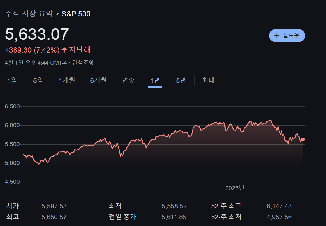The image size is (326, 226).
Task: Click the current index value 5,633.07
Action: pos(37,34)
